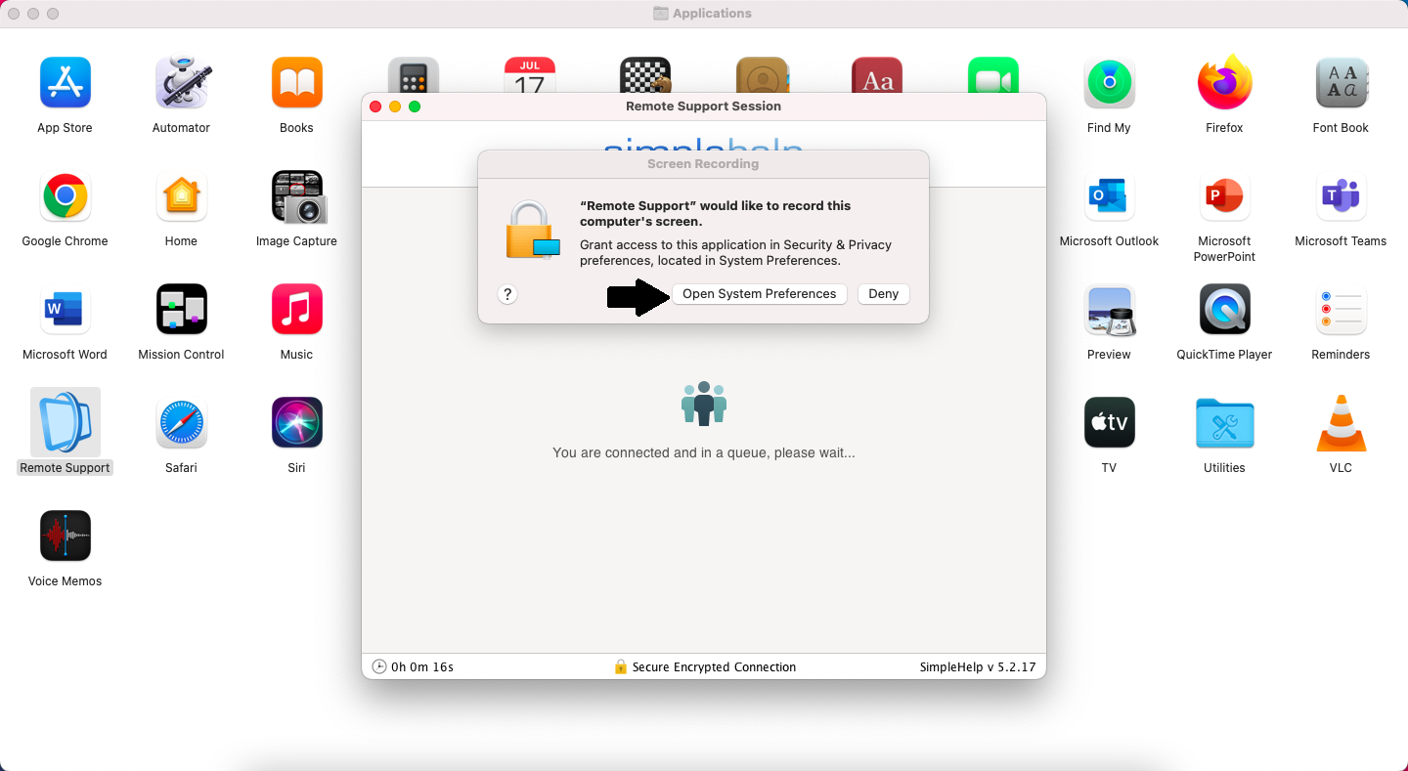Open the Apple TV app icon
The width and height of the screenshot is (1408, 771).
coord(1109,423)
